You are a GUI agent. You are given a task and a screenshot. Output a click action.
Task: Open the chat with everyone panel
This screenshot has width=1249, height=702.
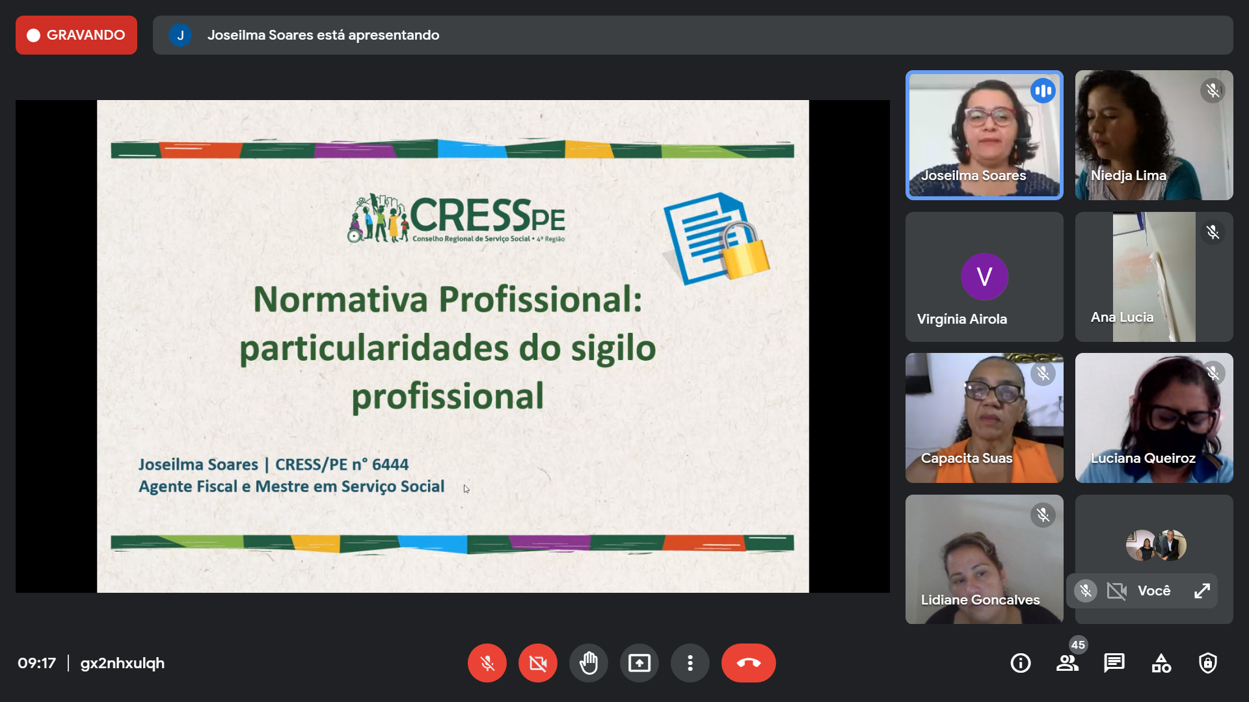pyautogui.click(x=1114, y=663)
